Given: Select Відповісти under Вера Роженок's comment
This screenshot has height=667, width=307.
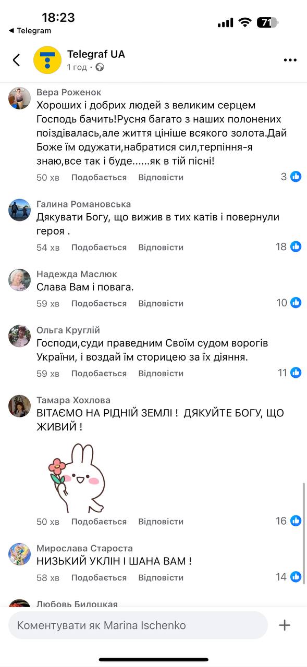Looking at the screenshot, I should (x=161, y=177).
